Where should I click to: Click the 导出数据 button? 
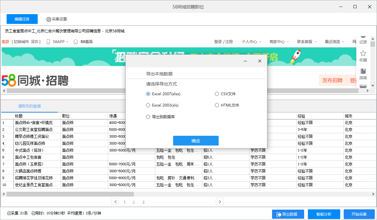(x=288, y=214)
